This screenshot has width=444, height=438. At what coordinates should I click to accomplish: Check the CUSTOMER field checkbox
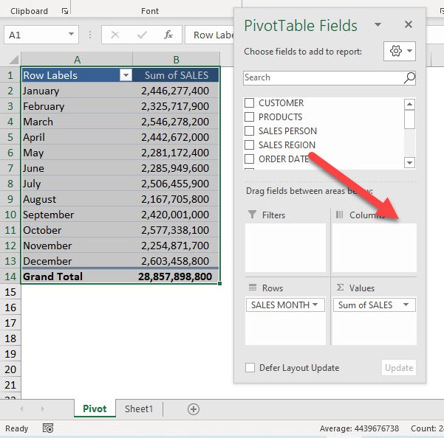tap(249, 102)
